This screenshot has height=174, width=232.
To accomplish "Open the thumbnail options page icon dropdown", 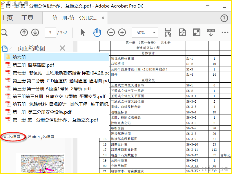I will [x=5, y=48].
